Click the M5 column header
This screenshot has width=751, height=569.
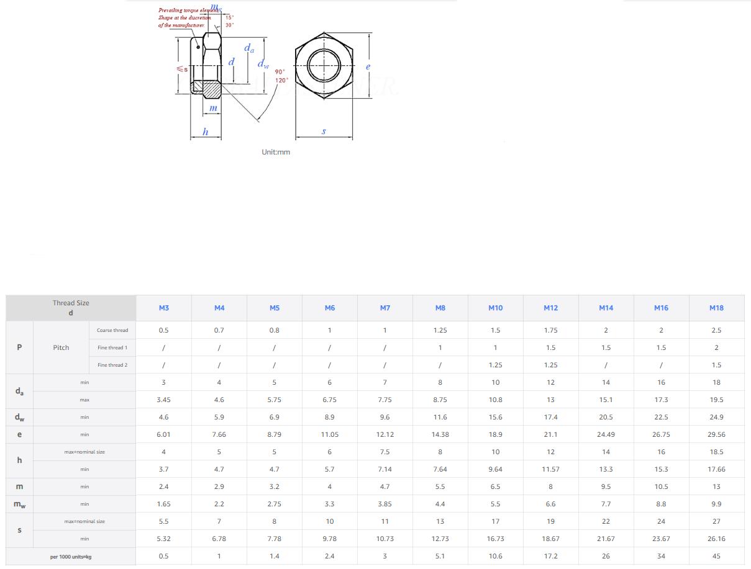tap(274, 308)
